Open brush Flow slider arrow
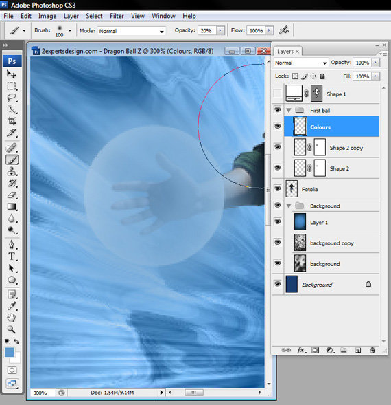 coord(269,30)
